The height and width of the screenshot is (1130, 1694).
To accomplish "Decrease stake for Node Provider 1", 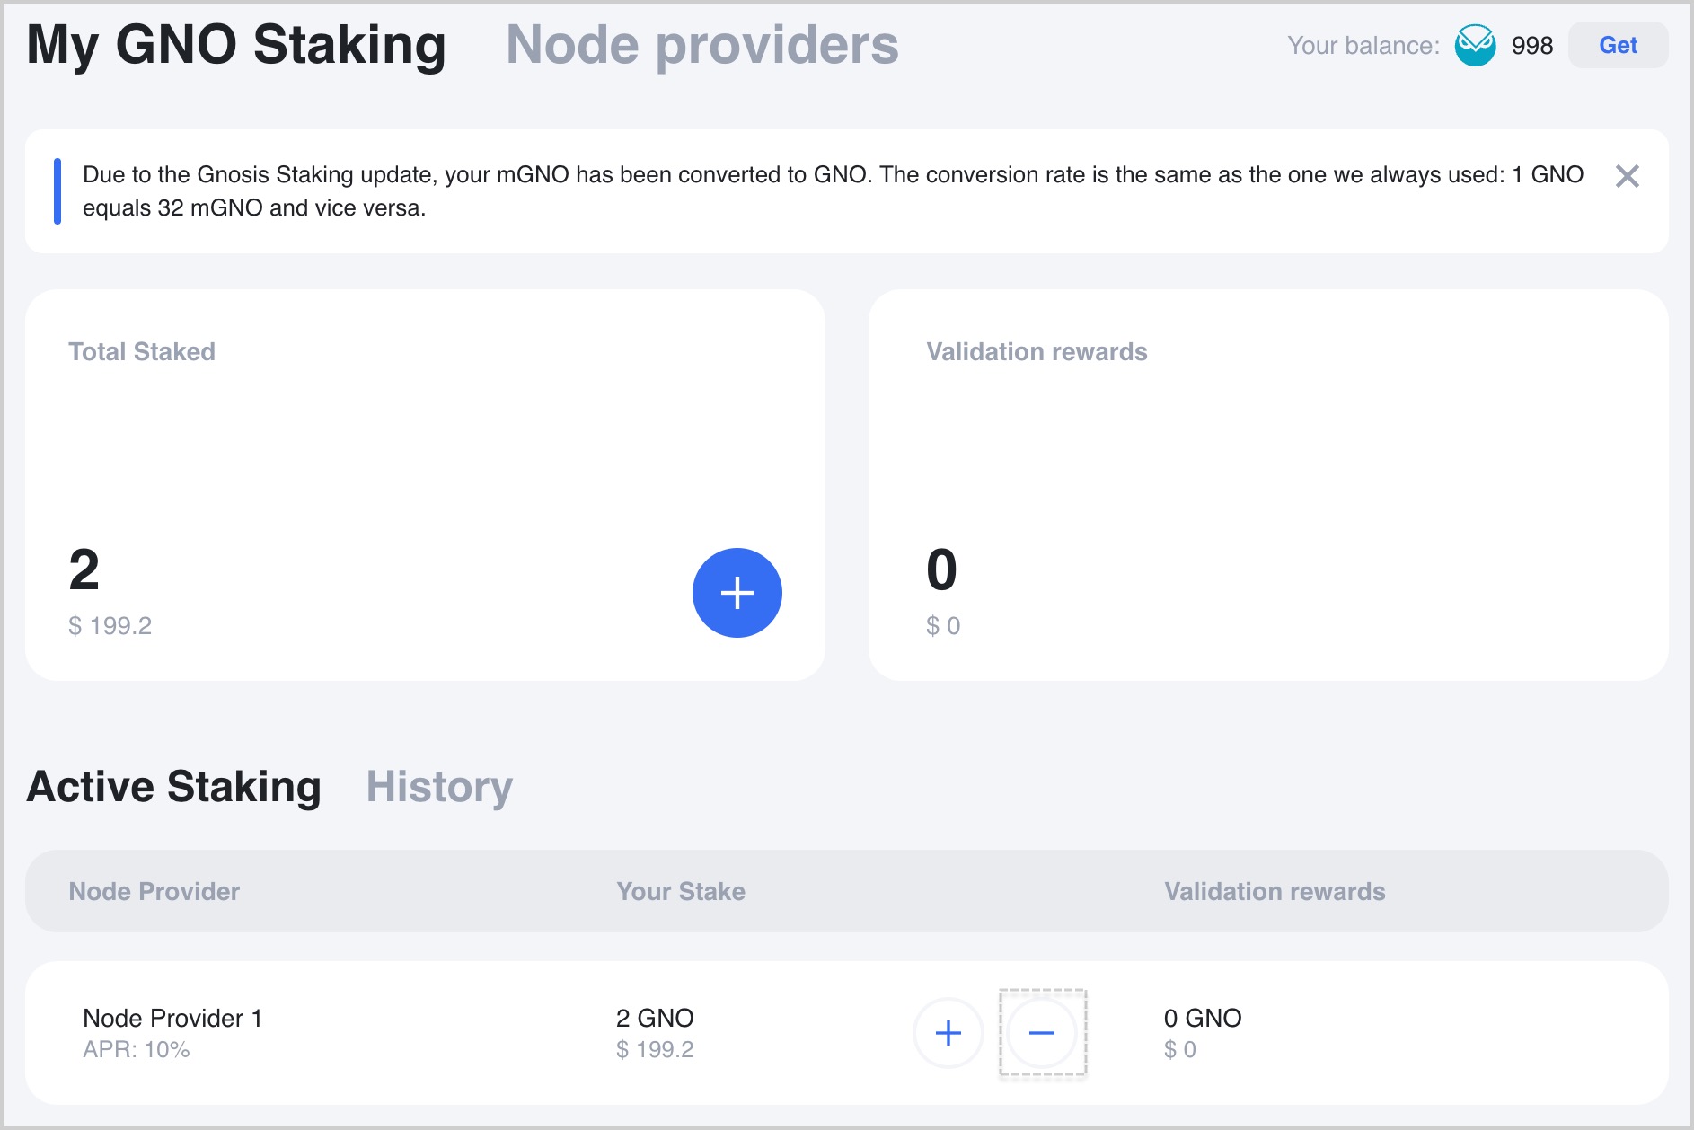I will (1042, 1033).
